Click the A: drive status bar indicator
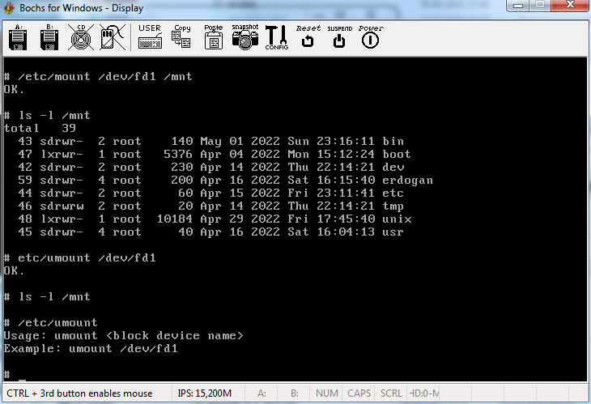This screenshot has width=591, height=404. [261, 393]
